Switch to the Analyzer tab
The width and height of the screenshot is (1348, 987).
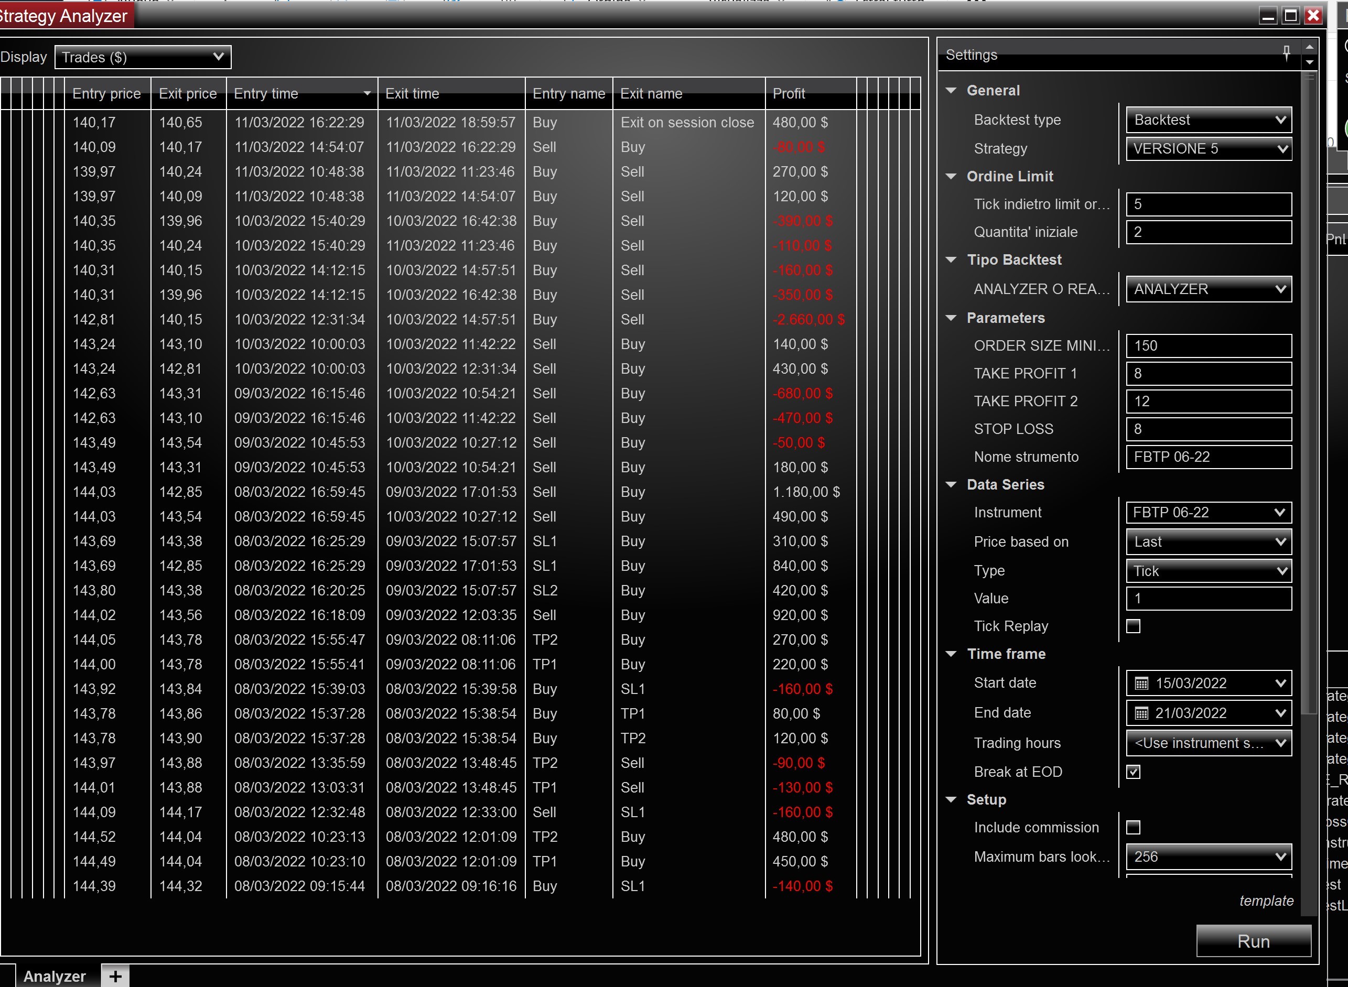click(55, 976)
